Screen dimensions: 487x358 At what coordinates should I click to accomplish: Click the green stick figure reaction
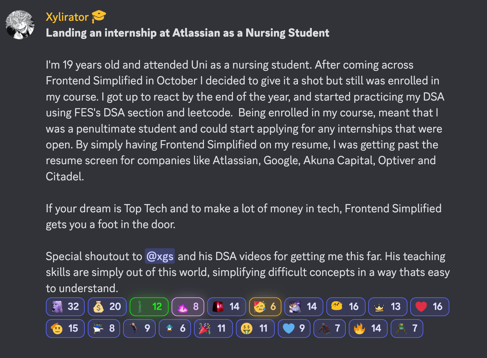click(149, 307)
